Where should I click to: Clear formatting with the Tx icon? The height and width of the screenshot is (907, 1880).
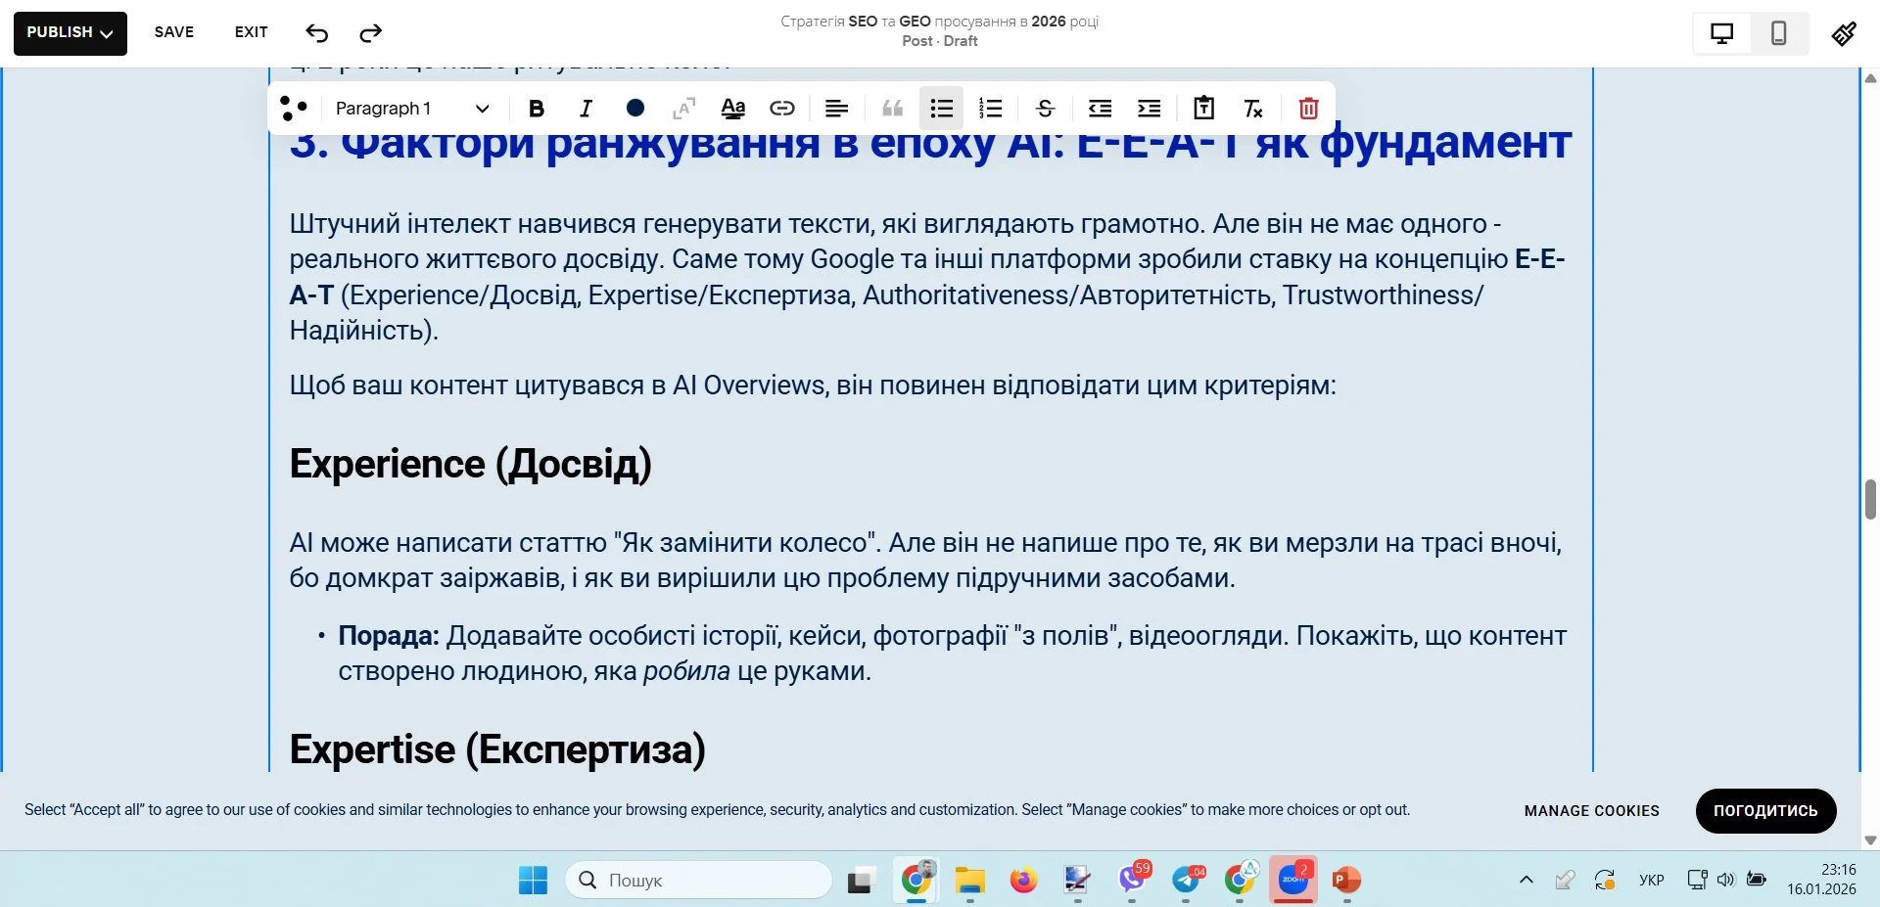(x=1253, y=109)
